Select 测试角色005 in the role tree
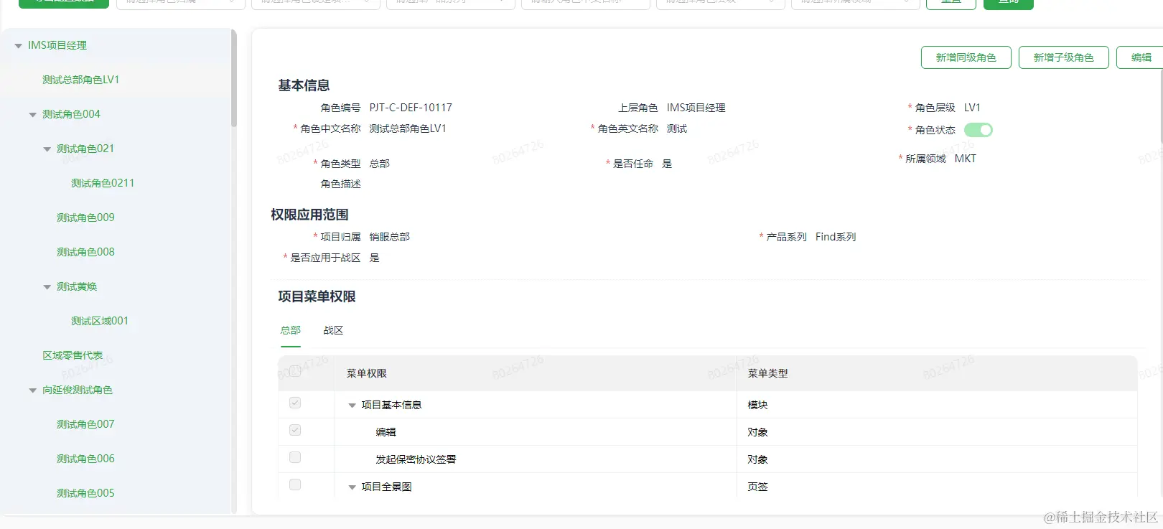This screenshot has width=1163, height=529. tap(85, 493)
